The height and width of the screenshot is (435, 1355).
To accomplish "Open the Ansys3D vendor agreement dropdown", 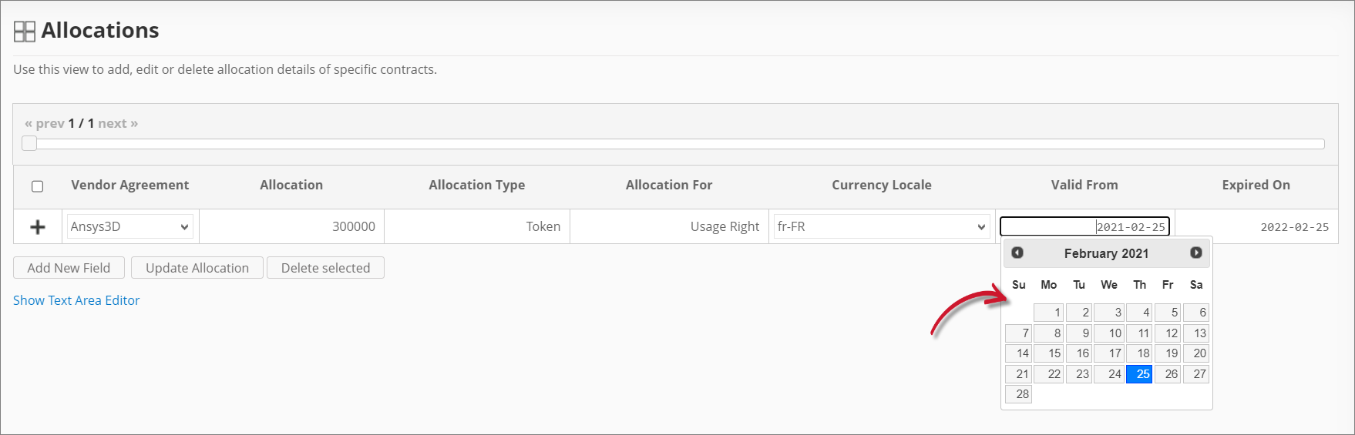I will (x=129, y=226).
